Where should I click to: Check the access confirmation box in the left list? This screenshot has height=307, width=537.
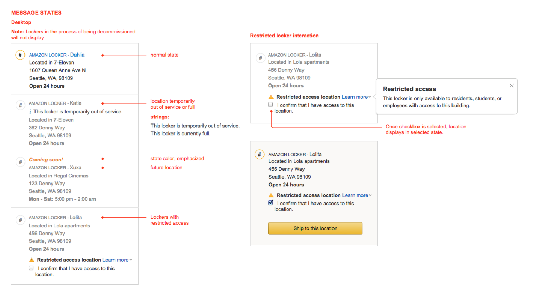[x=31, y=268]
